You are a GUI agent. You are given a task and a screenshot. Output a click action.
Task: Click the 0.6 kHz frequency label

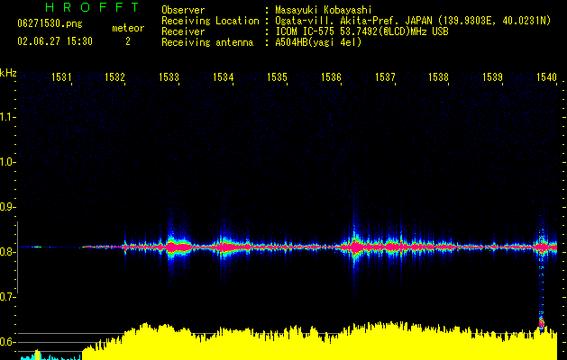pyautogui.click(x=7, y=342)
